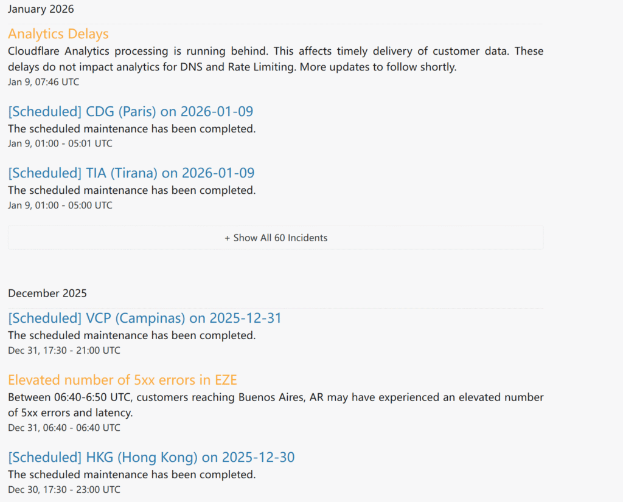Open details for Elevated number of 5xx errors
This screenshot has width=623, height=502.
[x=122, y=379]
